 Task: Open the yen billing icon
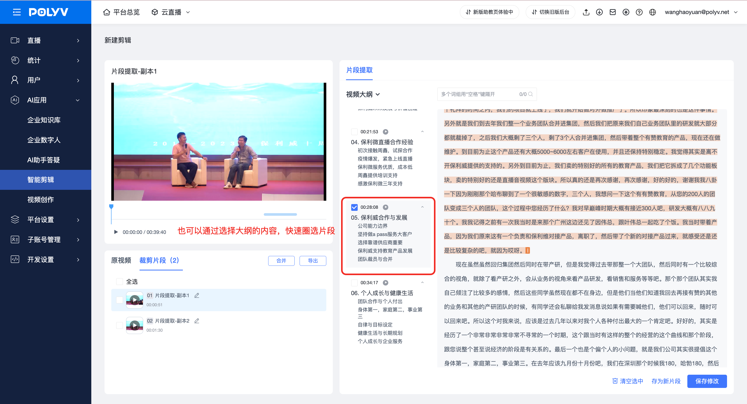[626, 12]
